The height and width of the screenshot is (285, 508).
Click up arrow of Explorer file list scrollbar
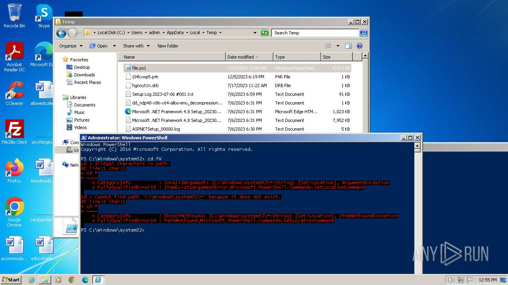[365, 56]
